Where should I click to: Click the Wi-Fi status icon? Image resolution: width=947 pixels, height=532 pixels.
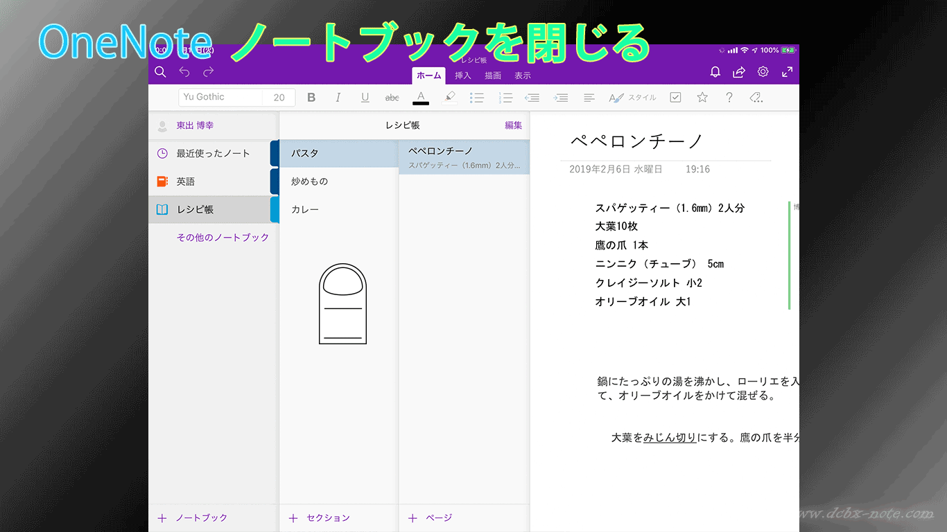(x=745, y=51)
